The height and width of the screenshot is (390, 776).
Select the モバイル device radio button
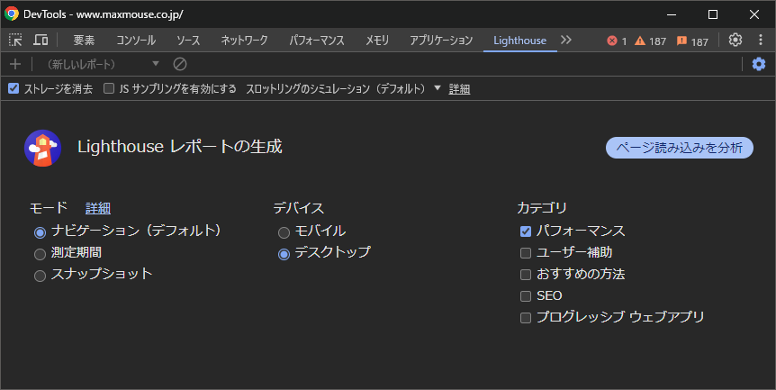click(x=284, y=232)
